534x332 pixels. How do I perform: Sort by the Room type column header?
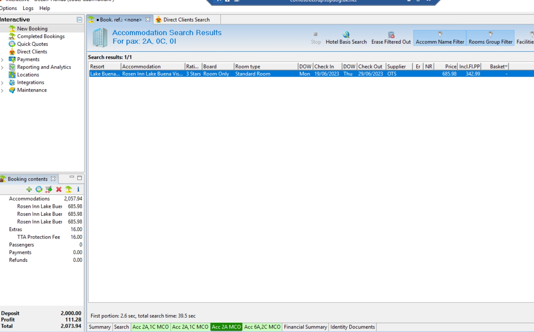click(266, 66)
